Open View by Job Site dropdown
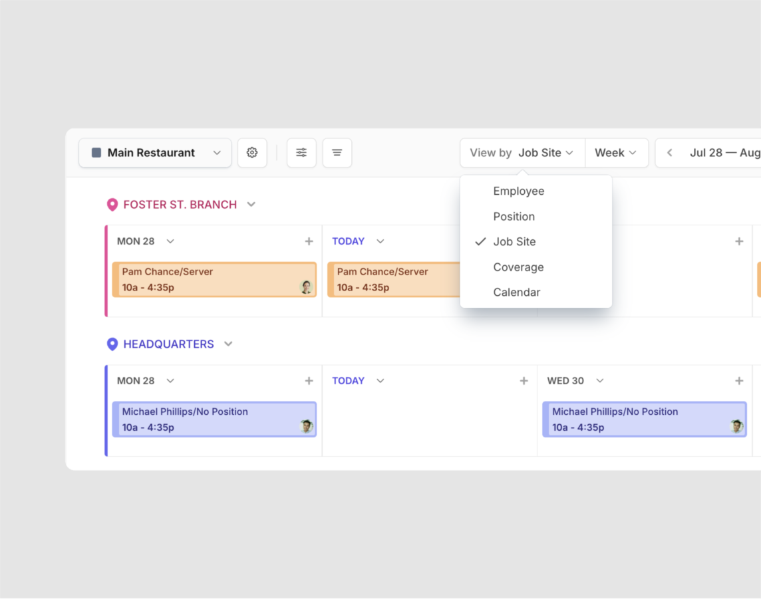This screenshot has width=761, height=599. 522,153
